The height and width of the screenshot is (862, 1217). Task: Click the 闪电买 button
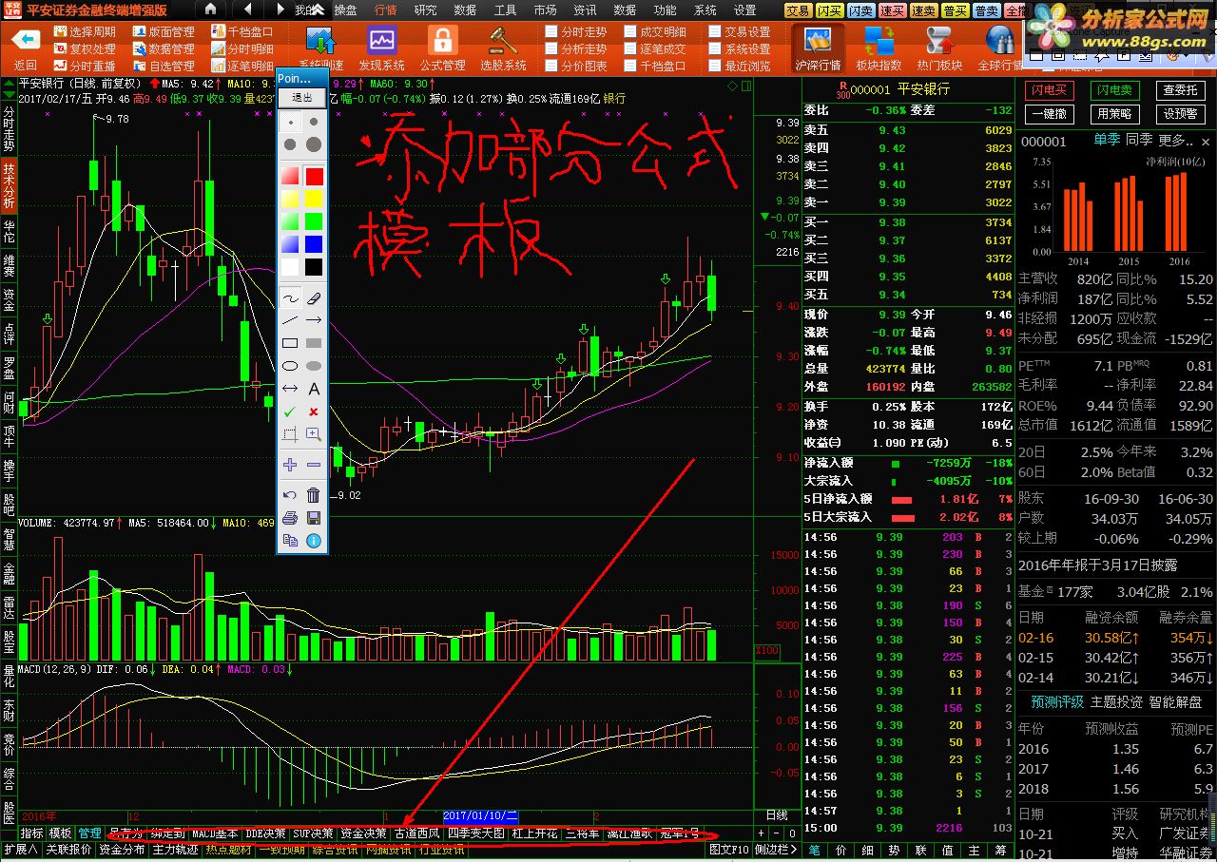tap(1049, 90)
